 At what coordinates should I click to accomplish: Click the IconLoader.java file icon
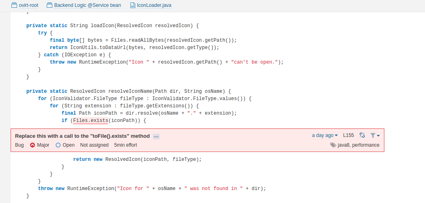(x=133, y=5)
